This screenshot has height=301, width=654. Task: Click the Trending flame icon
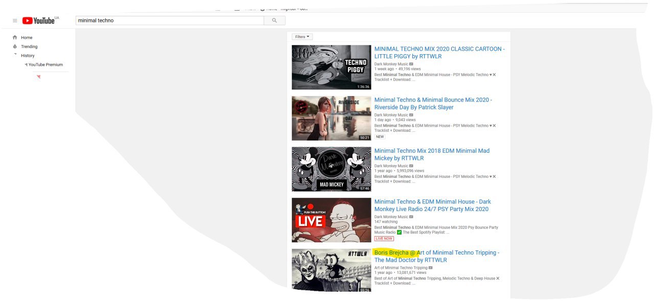(15, 47)
